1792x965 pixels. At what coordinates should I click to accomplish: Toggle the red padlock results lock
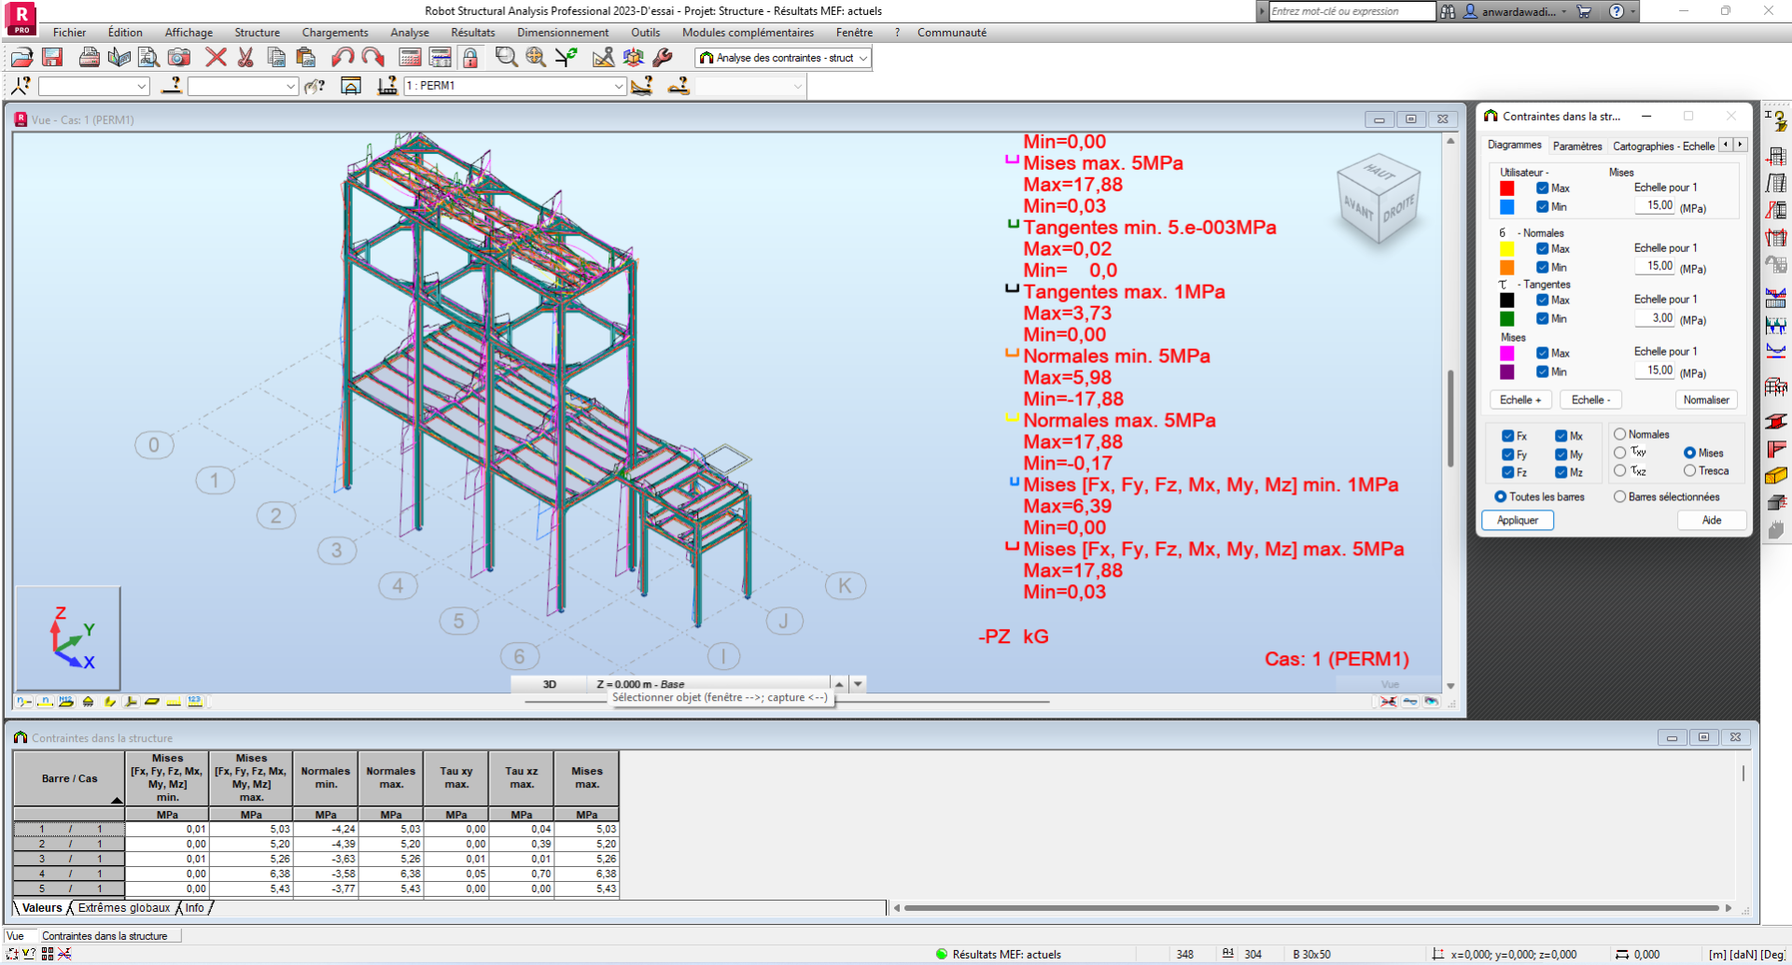(470, 58)
